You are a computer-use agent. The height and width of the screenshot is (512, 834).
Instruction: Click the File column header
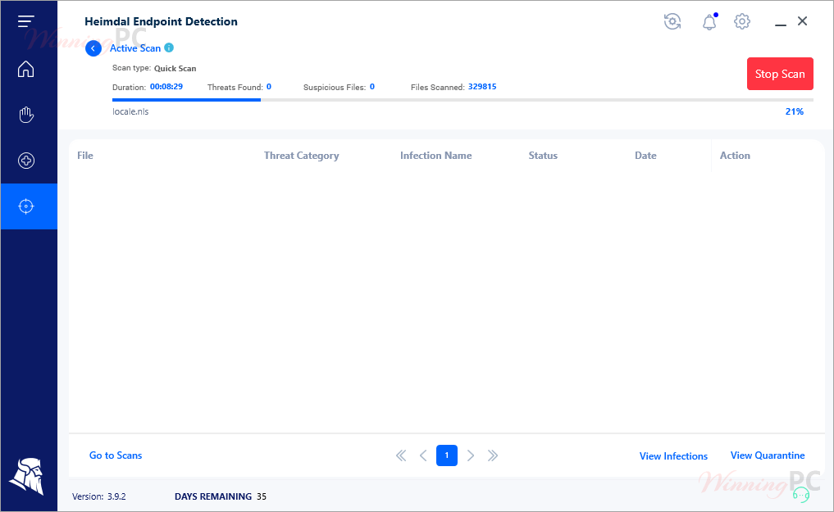coord(85,156)
